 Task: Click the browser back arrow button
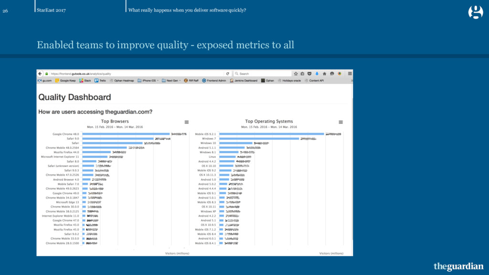40,74
